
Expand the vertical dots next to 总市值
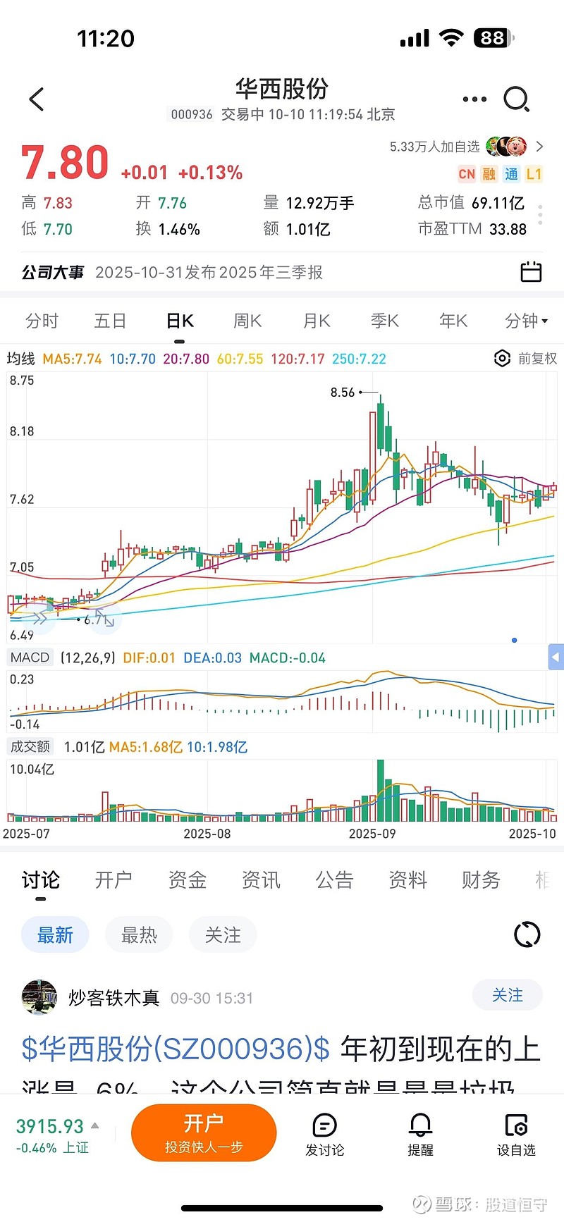tap(540, 215)
